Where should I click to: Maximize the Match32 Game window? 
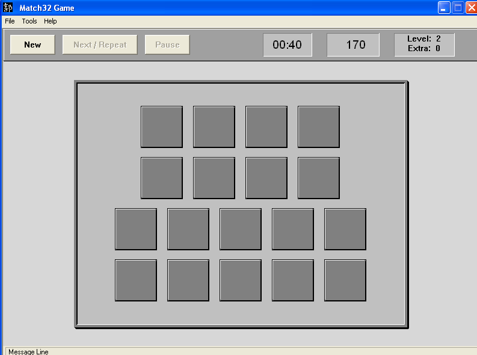(458, 8)
